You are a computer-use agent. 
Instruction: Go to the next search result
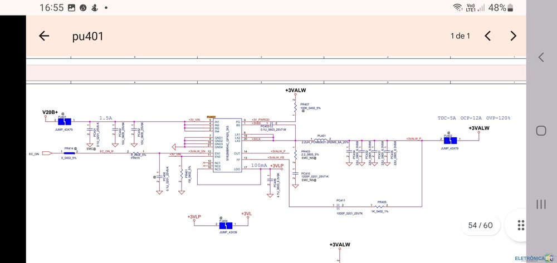click(513, 36)
